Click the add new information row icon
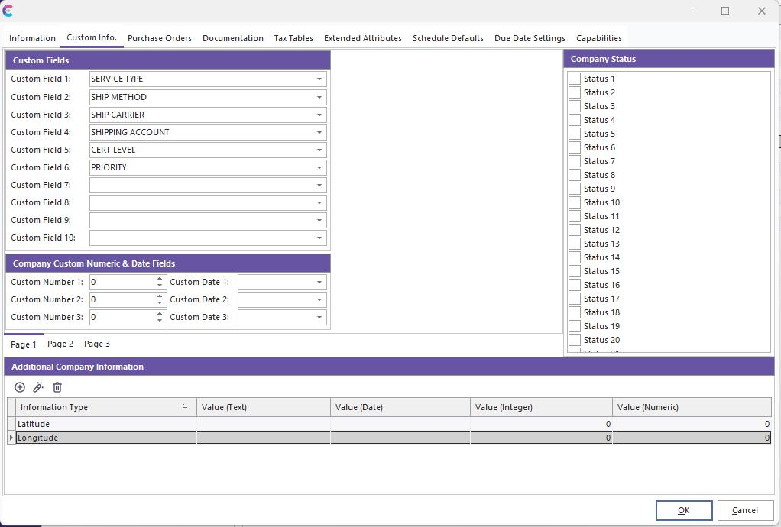Screen dimensions: 781x527 [20, 387]
